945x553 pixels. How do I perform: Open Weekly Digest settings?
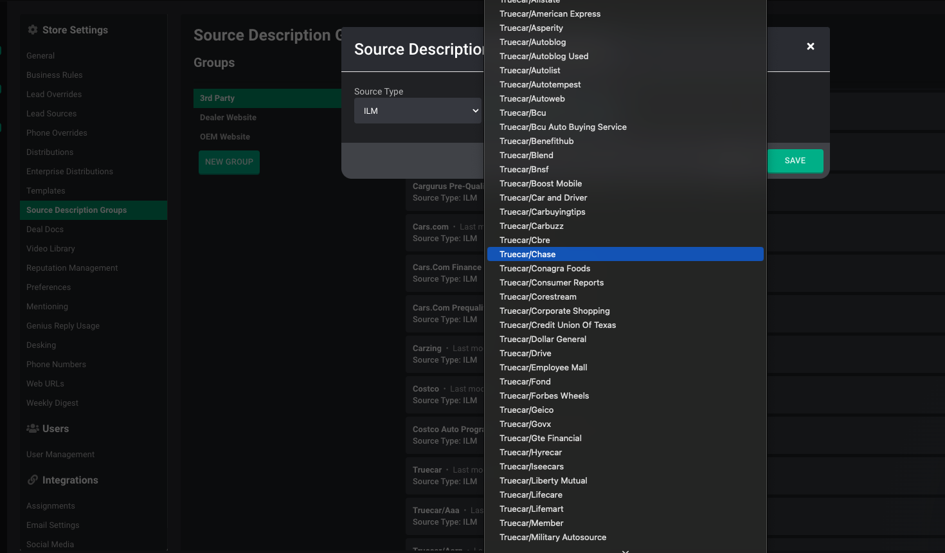tap(52, 403)
